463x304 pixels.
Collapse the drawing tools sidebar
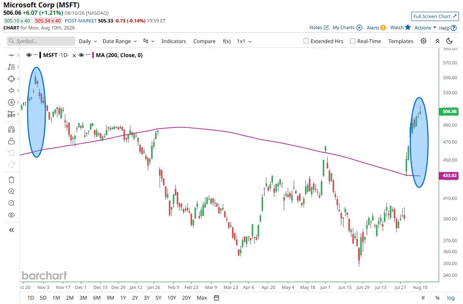11,230
